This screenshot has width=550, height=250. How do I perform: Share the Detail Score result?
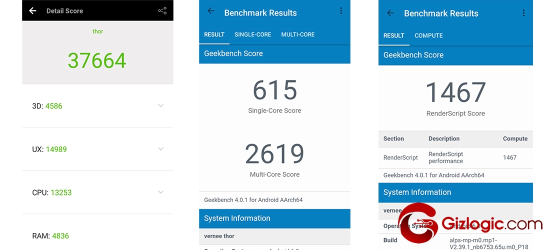162,10
